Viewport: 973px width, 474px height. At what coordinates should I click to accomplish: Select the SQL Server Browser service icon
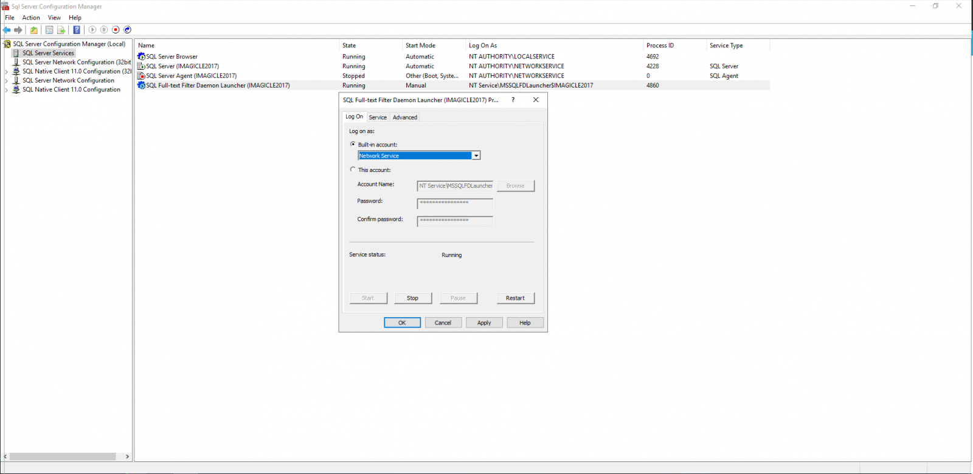(141, 57)
